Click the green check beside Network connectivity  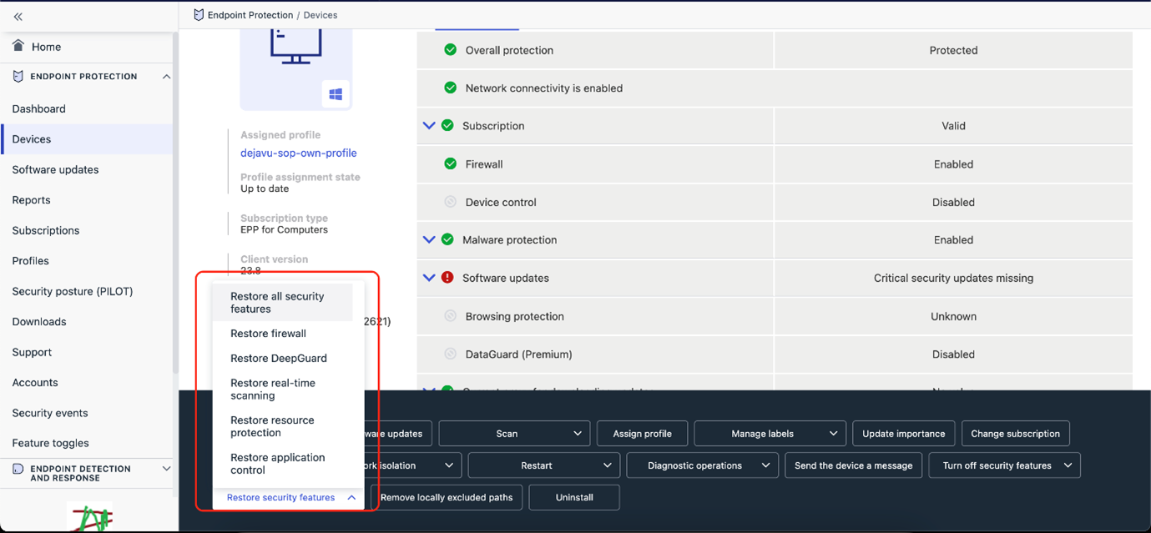[x=451, y=88]
